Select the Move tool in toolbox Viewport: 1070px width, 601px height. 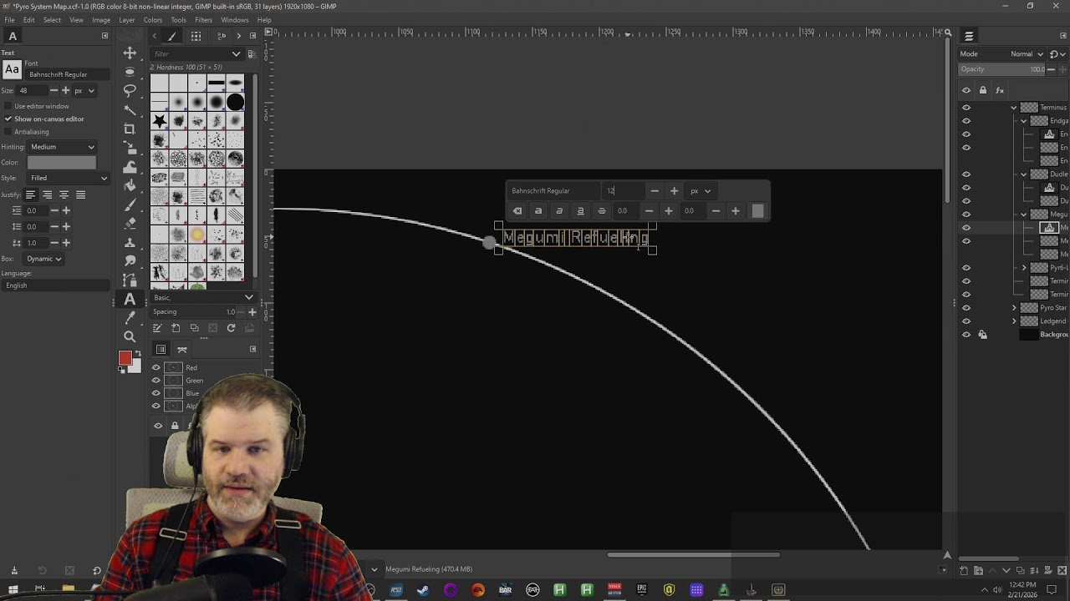click(x=130, y=53)
